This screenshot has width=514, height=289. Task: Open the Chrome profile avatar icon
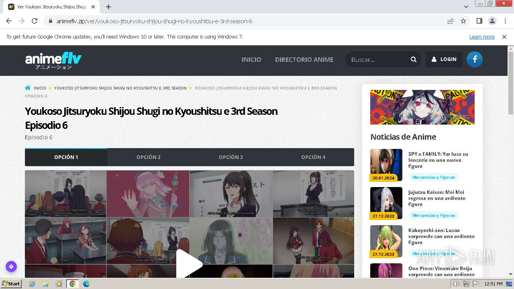click(492, 21)
